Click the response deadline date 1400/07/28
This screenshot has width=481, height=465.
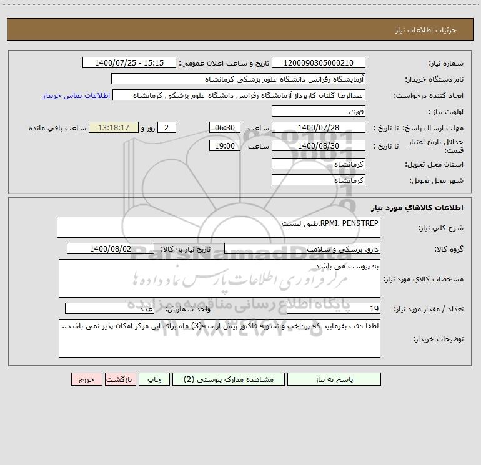(319, 127)
